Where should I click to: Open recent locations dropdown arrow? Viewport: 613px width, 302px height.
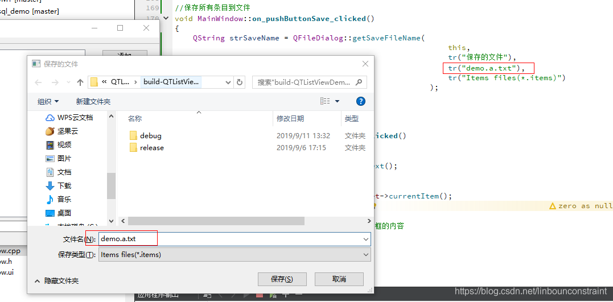(68, 82)
